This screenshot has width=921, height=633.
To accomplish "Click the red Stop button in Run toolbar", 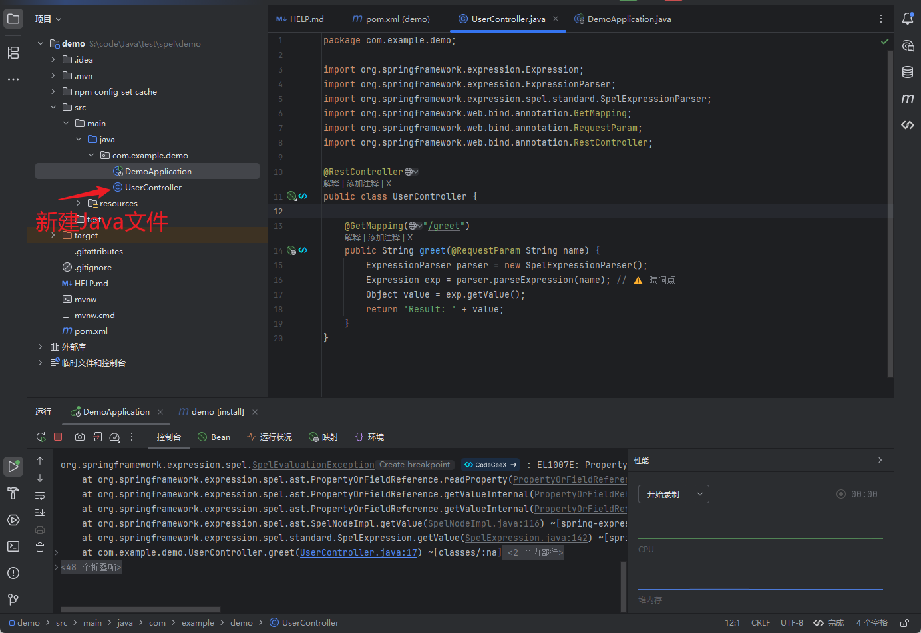I will pyautogui.click(x=58, y=437).
